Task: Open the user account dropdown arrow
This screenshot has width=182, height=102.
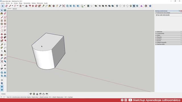Action: pos(84,6)
